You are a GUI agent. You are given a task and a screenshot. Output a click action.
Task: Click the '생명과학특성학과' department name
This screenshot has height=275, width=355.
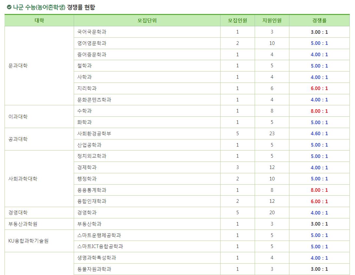(97, 258)
